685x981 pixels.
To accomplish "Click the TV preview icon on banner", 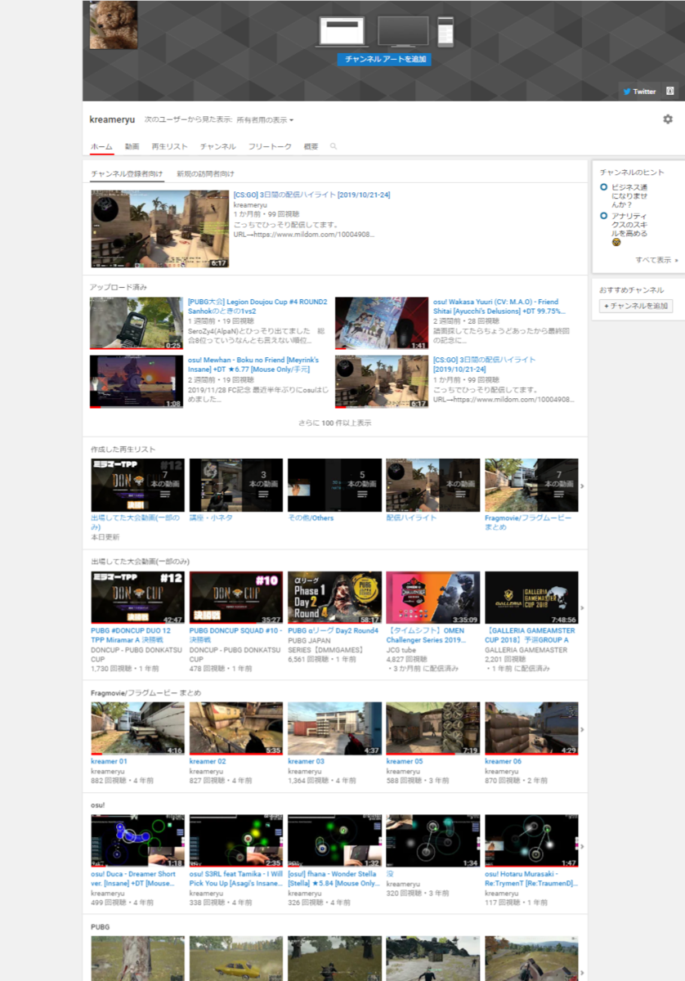I will point(403,32).
